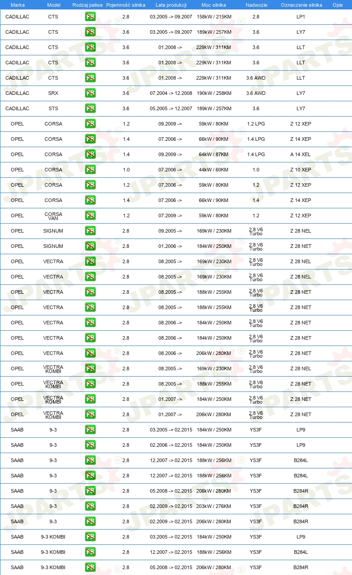Screen dimensions: 352x575
Task: Click fuel icon in Corsa 1.2 LPG row
Action: (90, 124)
